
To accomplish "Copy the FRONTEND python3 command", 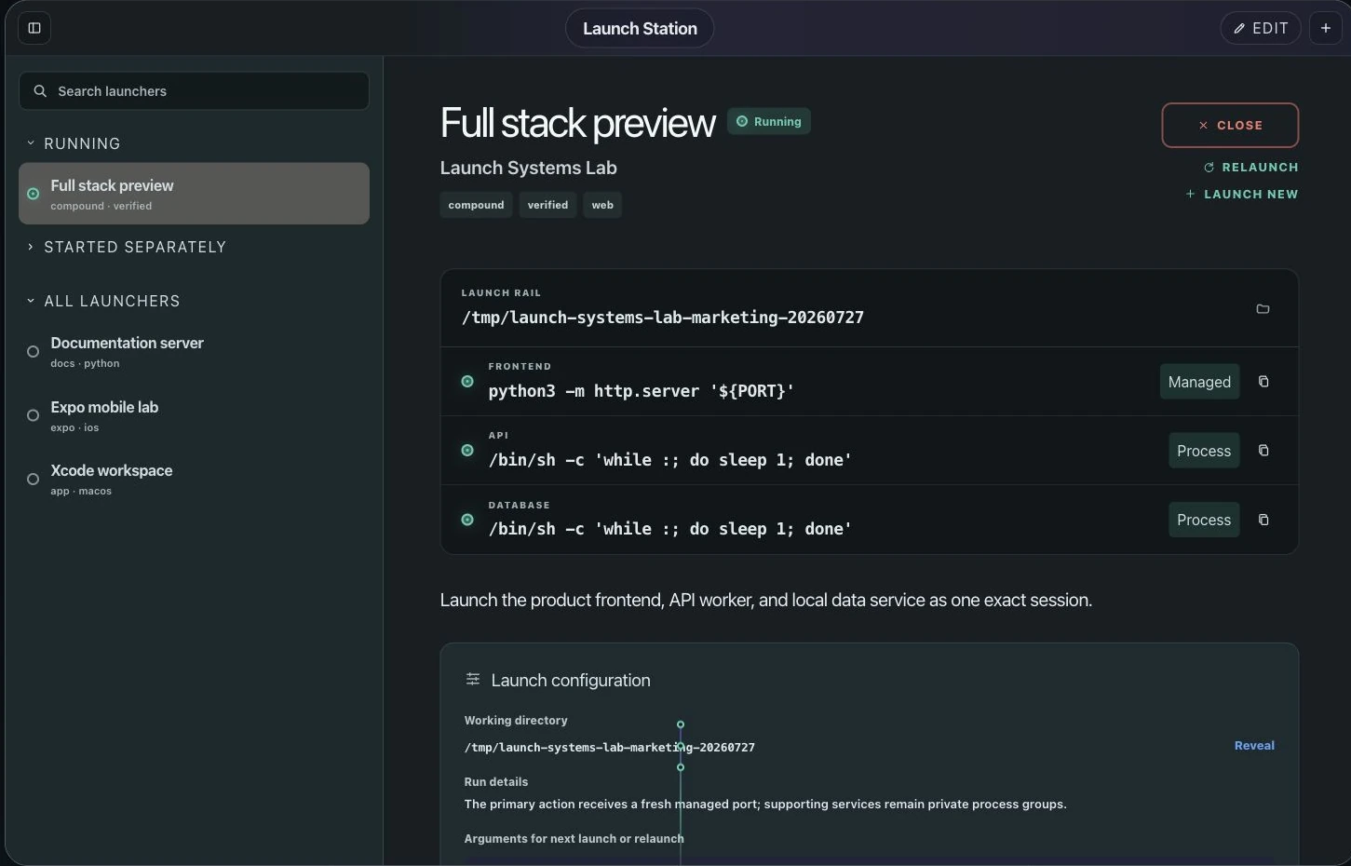I will pos(1263,382).
